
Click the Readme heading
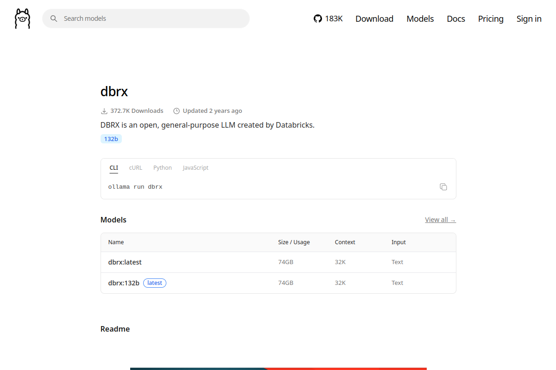(x=115, y=329)
